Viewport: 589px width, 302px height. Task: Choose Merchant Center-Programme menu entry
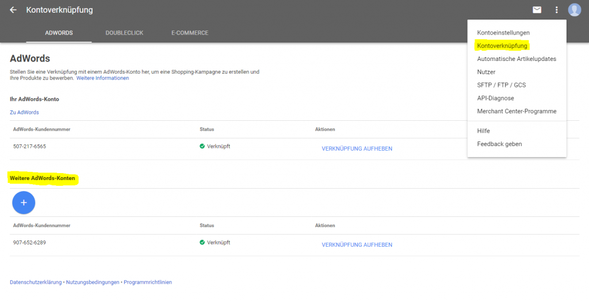[x=517, y=111]
